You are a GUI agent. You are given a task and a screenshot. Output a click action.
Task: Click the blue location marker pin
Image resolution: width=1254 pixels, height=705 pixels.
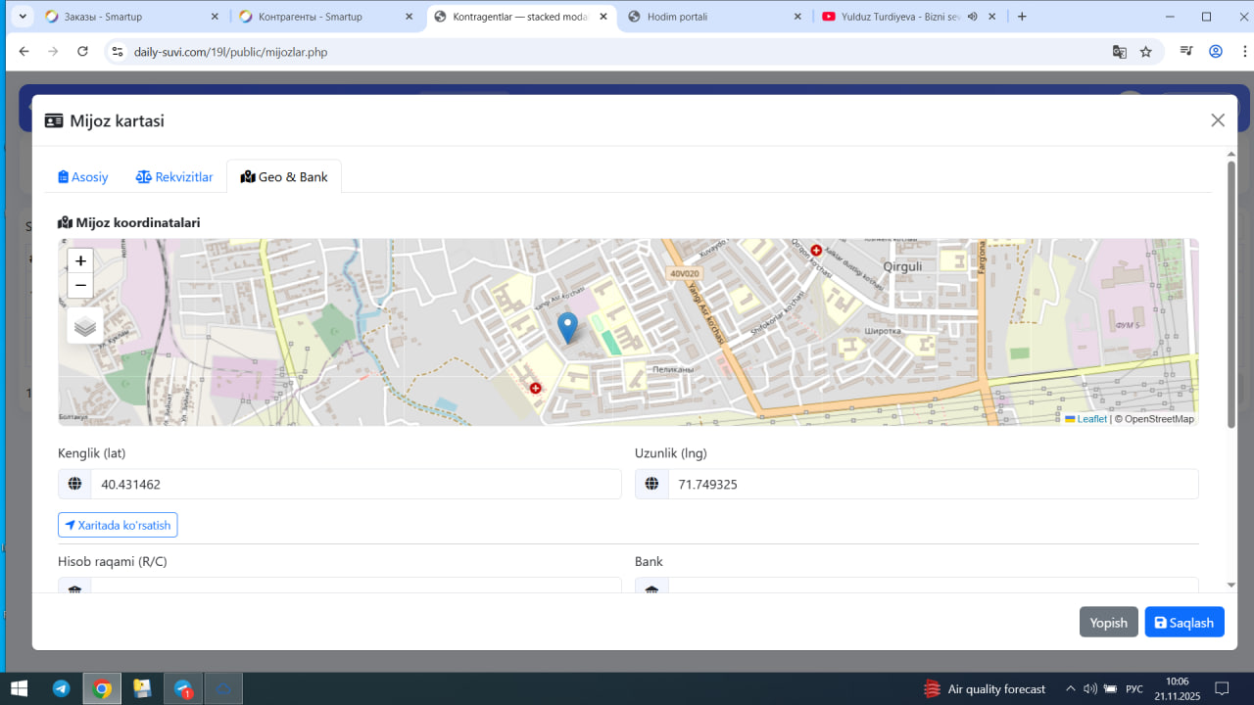point(567,327)
